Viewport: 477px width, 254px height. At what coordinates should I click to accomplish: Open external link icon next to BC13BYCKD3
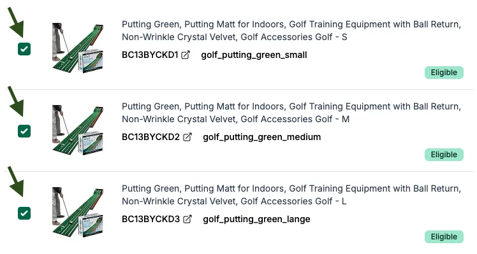[187, 219]
